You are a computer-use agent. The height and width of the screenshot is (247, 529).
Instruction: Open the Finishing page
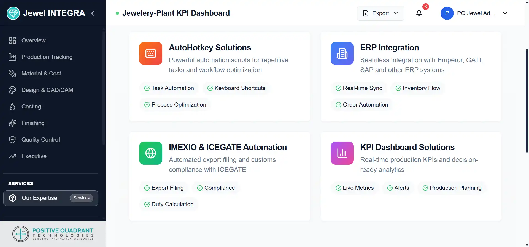(x=51, y=123)
